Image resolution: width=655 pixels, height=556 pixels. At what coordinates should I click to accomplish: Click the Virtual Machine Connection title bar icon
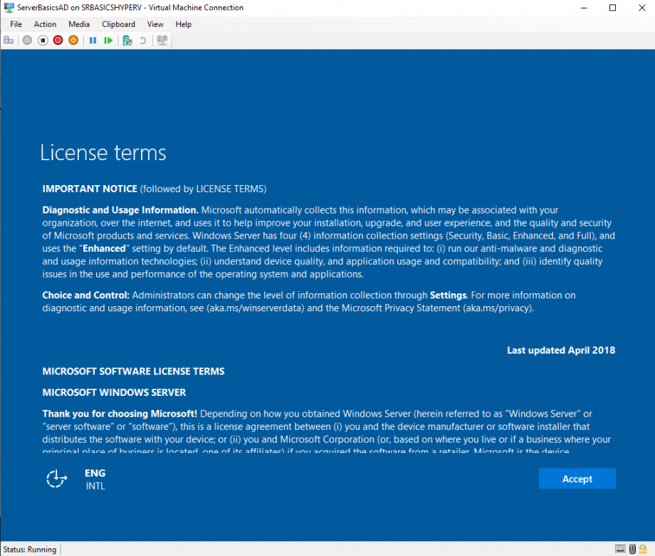(x=9, y=8)
